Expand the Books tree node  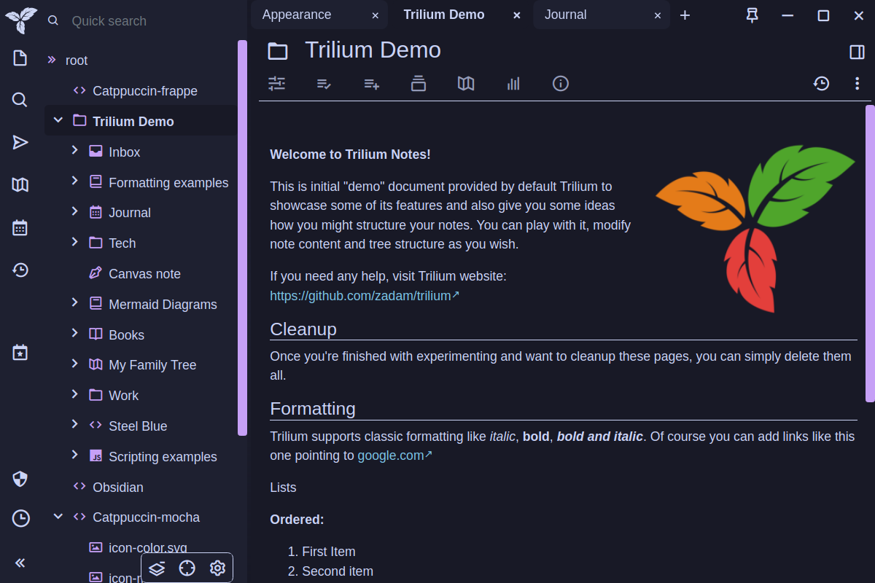point(74,333)
